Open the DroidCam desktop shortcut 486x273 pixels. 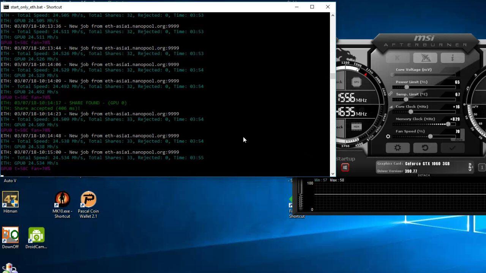pos(36,238)
